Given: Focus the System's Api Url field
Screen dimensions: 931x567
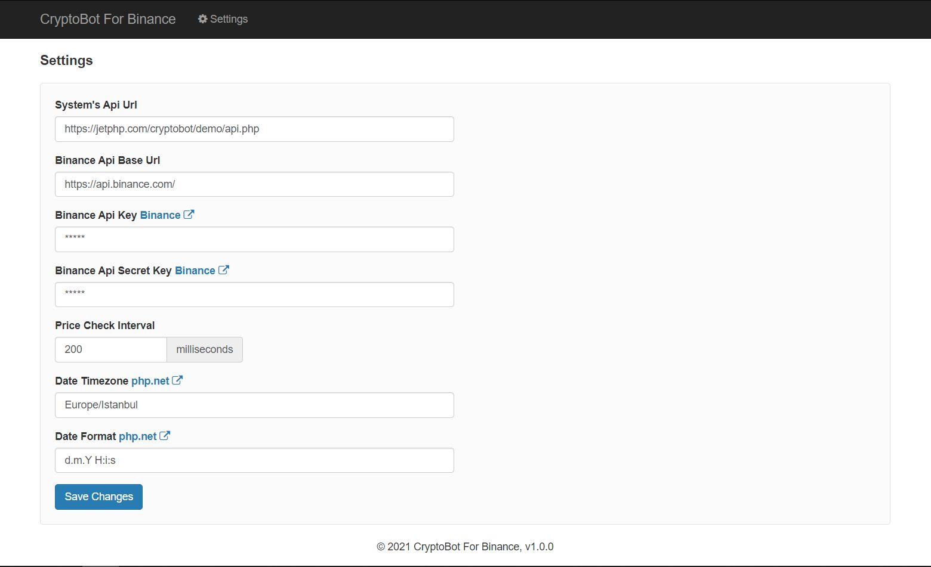Looking at the screenshot, I should [x=254, y=129].
